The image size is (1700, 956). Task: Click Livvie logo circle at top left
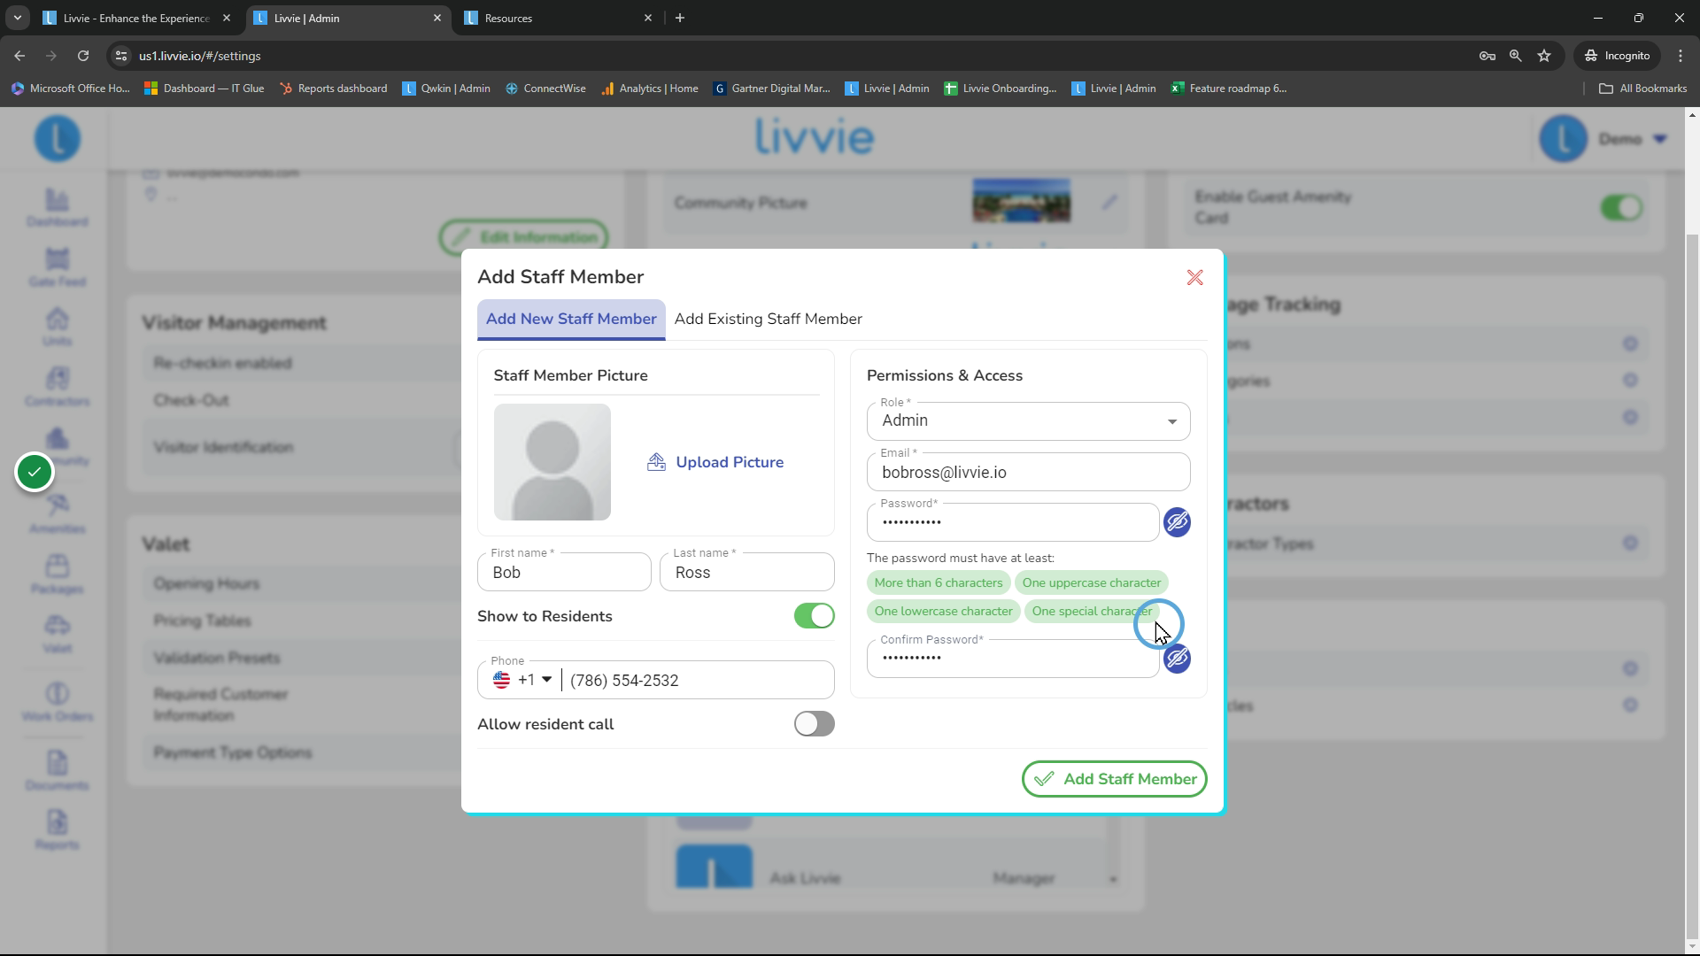pyautogui.click(x=58, y=139)
